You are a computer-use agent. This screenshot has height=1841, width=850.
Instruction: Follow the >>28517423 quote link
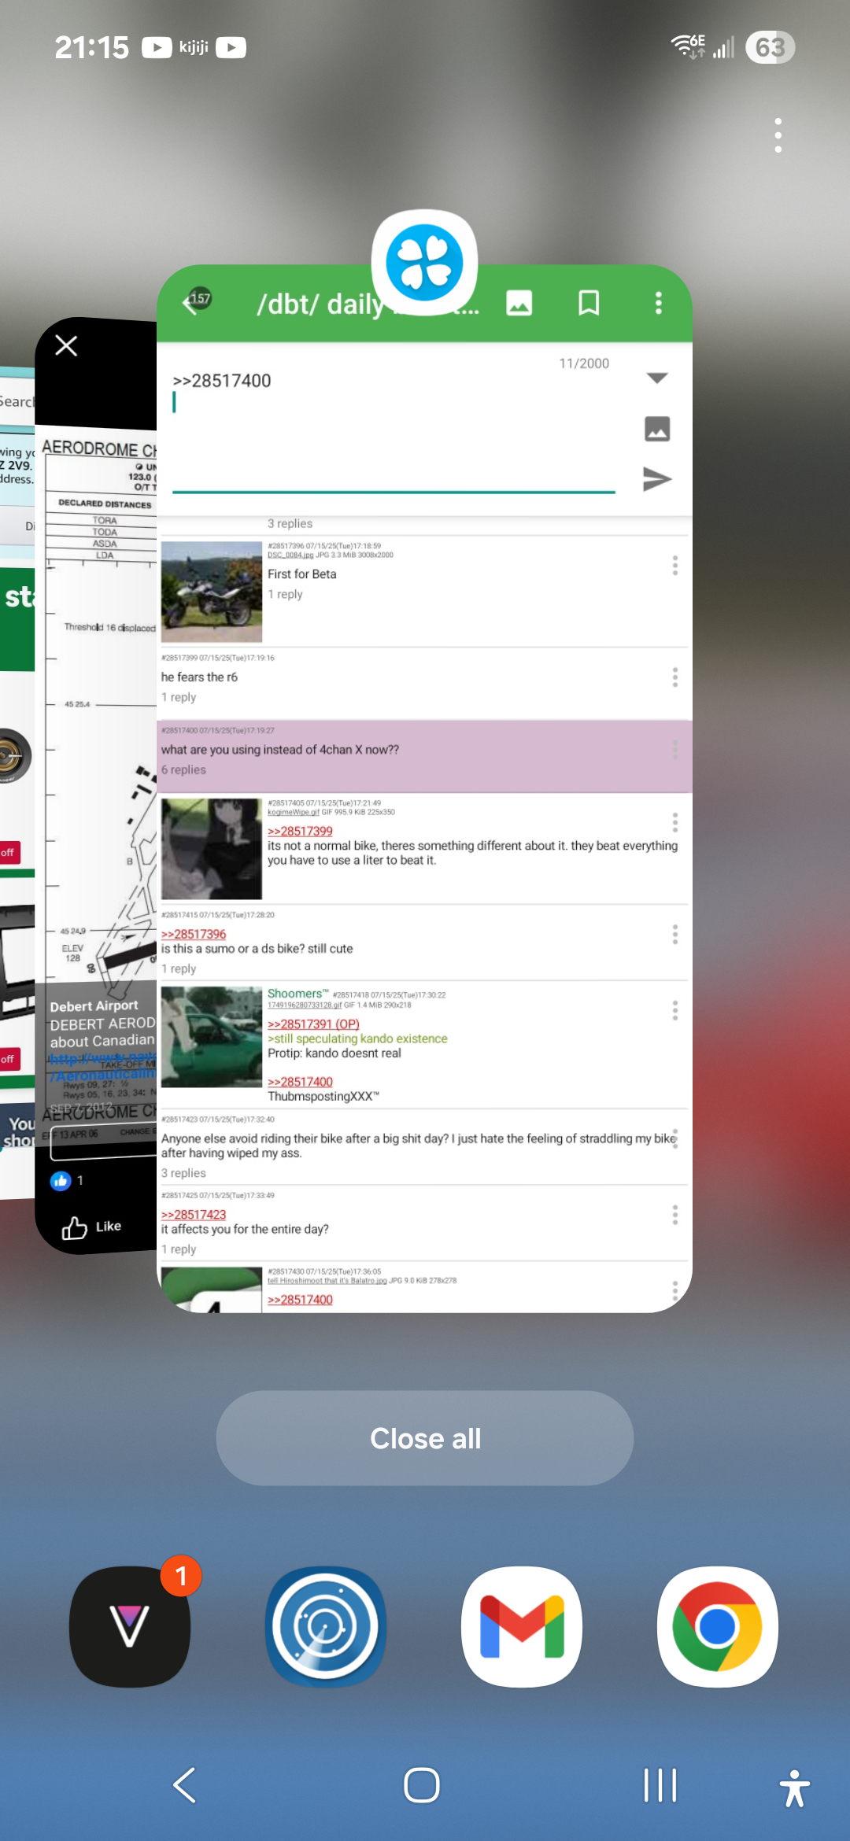pyautogui.click(x=194, y=1214)
